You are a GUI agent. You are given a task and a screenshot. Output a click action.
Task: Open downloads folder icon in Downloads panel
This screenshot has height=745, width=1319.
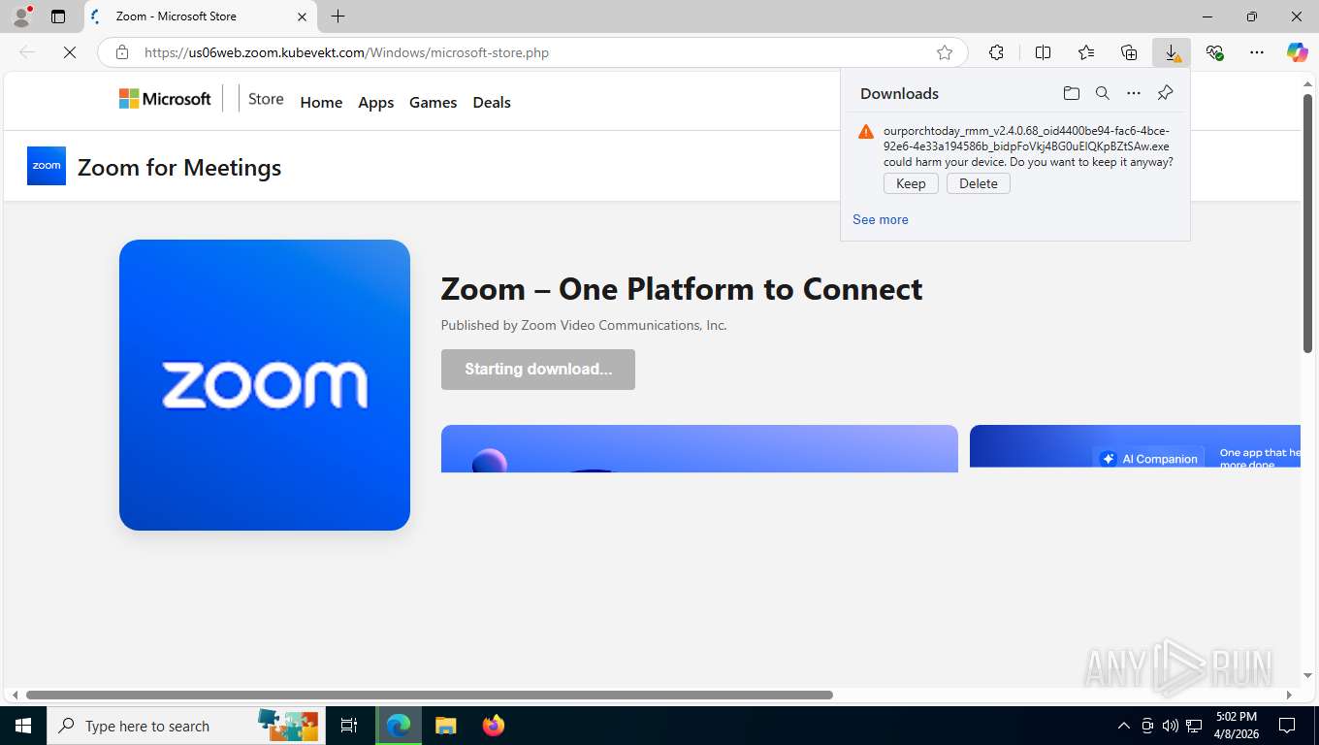(x=1071, y=93)
